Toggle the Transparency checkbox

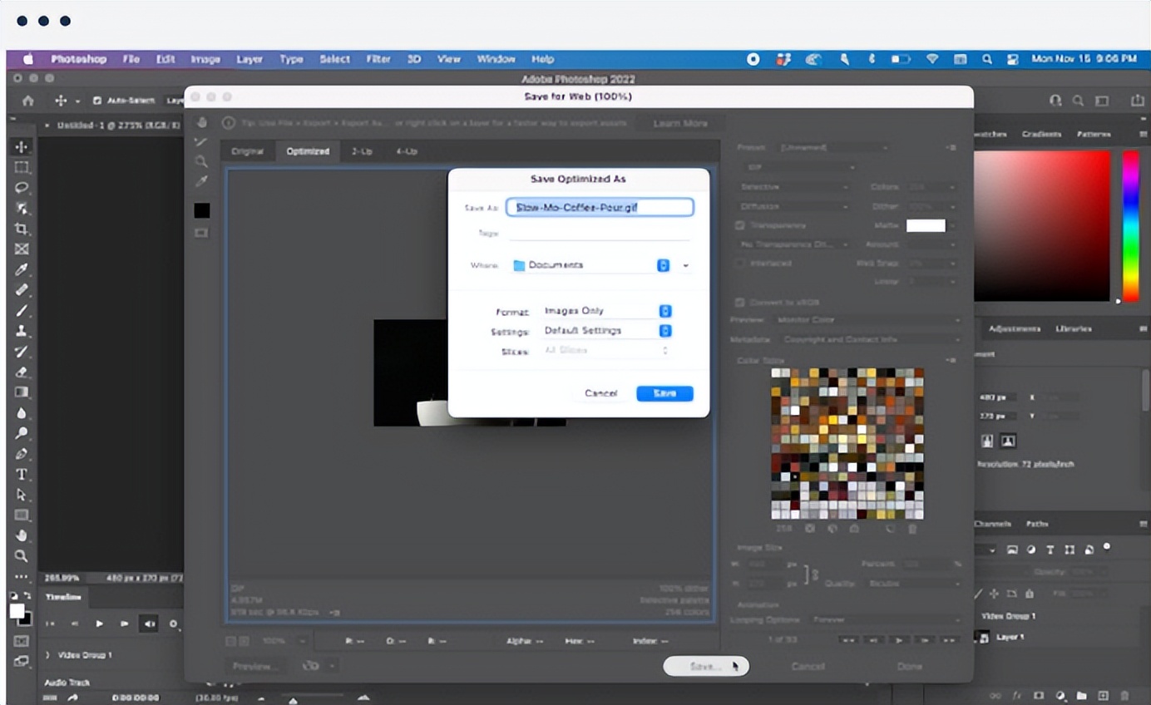click(x=739, y=225)
